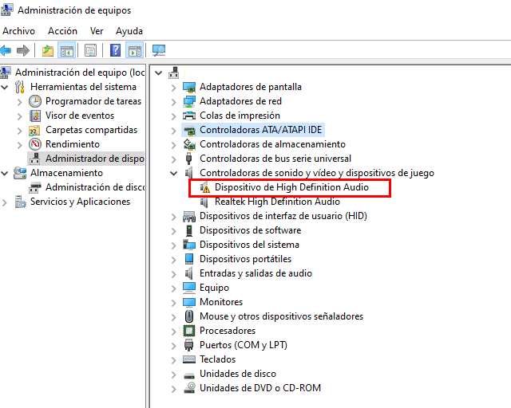Viewport: 511px width, 408px height.
Task: Collapse the root computer node in device list
Action: pos(159,73)
